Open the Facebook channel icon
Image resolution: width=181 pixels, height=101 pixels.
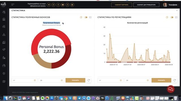pos(58,5)
